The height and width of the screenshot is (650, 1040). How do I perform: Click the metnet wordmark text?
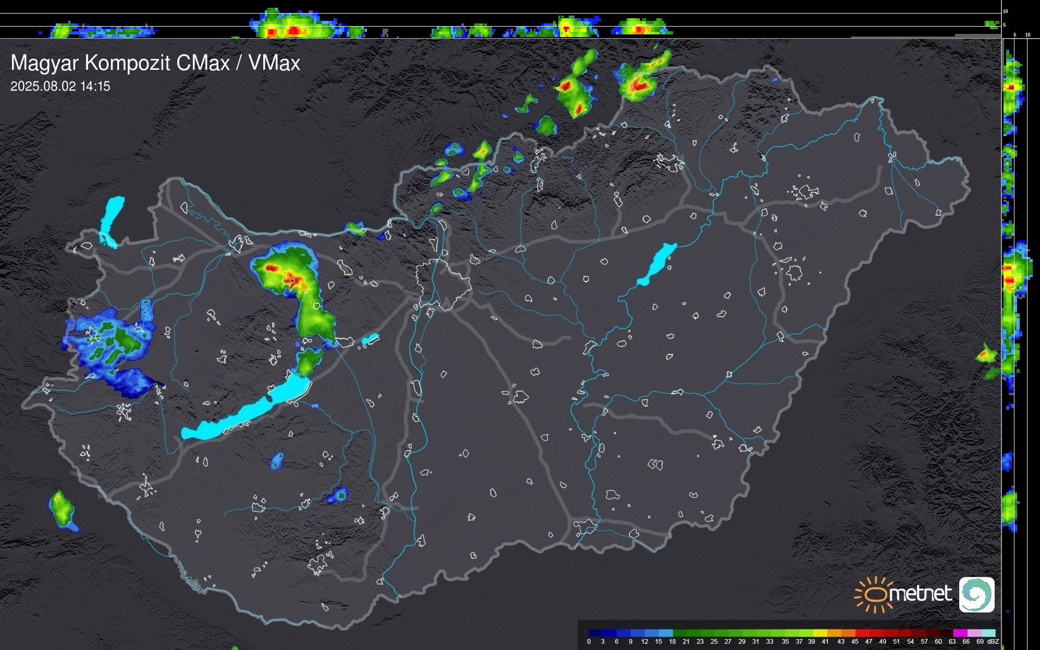pyautogui.click(x=920, y=594)
